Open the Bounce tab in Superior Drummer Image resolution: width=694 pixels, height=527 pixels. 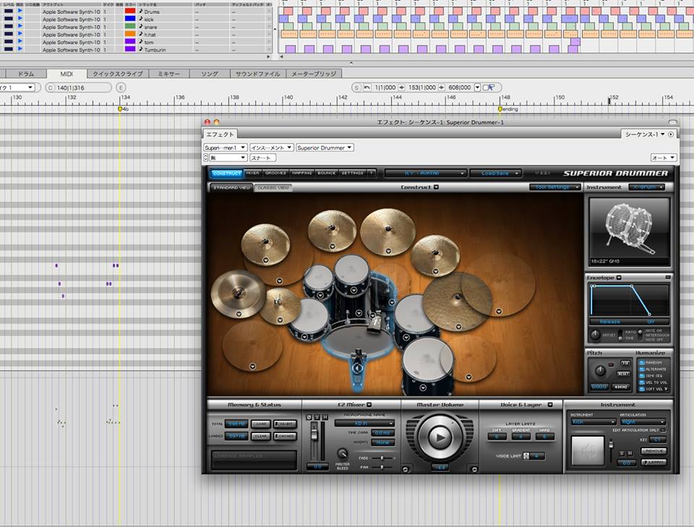coord(327,173)
